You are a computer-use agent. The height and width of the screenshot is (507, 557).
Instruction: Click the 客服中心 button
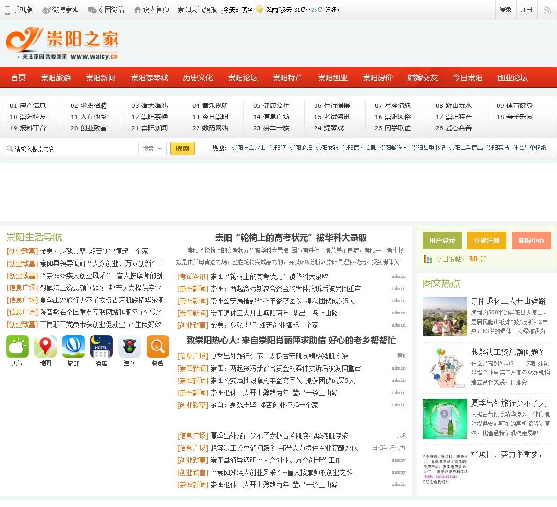click(531, 241)
